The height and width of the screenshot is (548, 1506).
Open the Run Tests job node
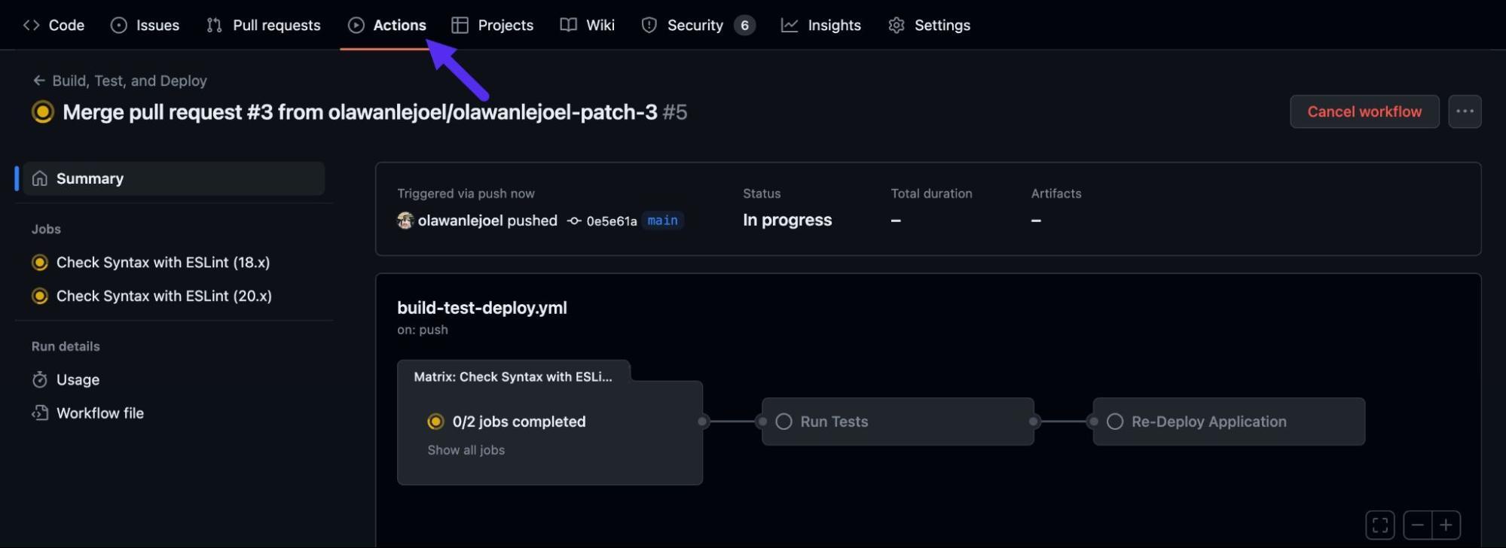click(x=898, y=422)
